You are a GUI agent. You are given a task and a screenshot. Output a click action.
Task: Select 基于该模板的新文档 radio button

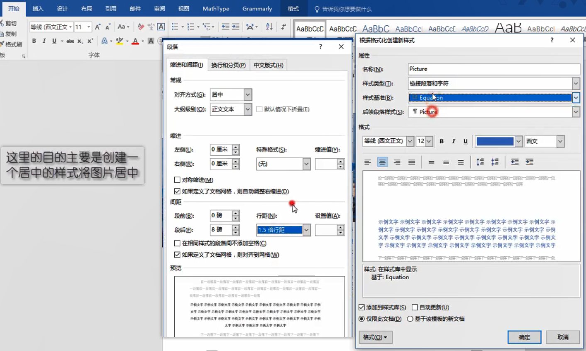point(410,319)
